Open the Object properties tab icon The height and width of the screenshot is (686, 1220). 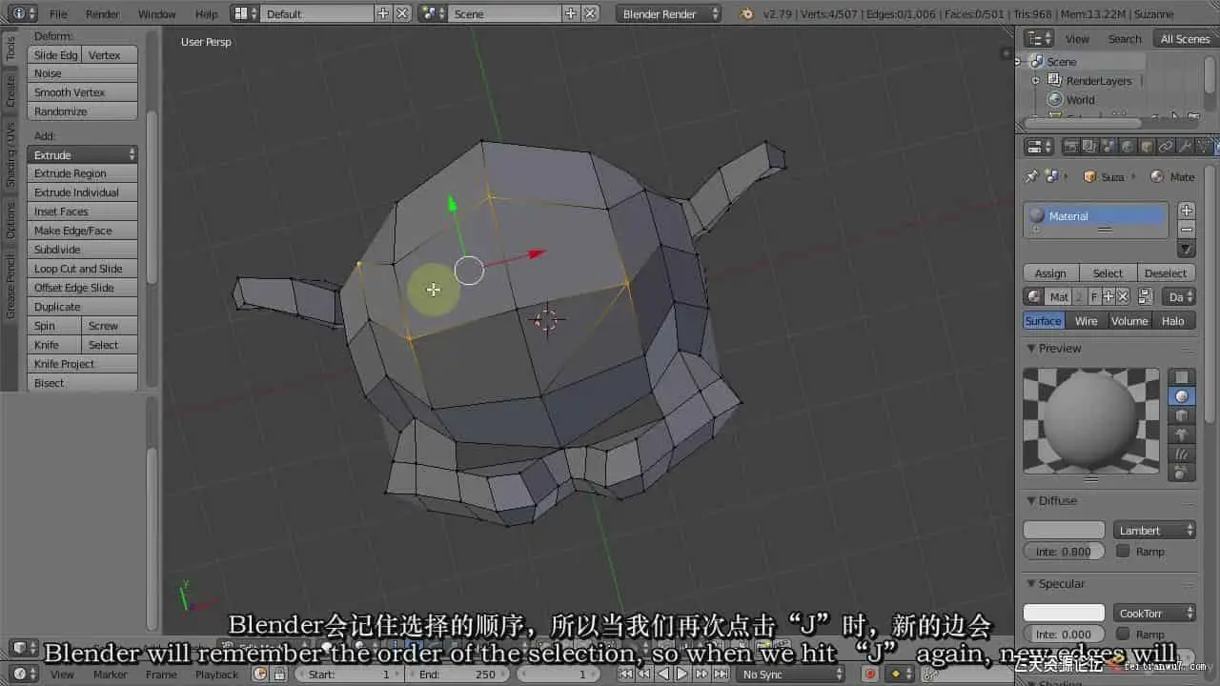click(1148, 147)
